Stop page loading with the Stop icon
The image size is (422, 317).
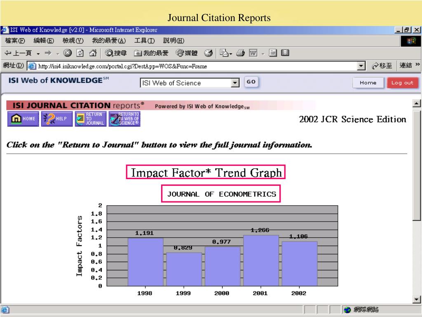pos(68,53)
